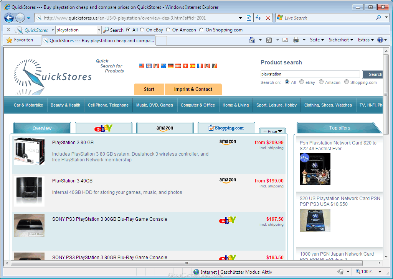Image resolution: width=393 pixels, height=279 pixels.
Task: Open IE Help question mark icon
Action: coord(380,40)
